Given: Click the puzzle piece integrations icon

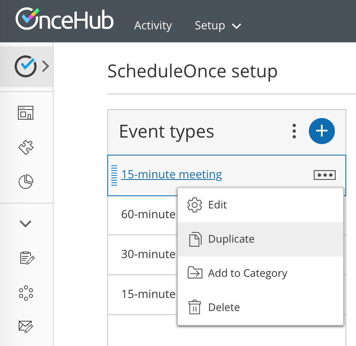Looking at the screenshot, I should [26, 147].
